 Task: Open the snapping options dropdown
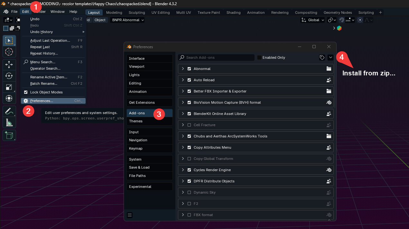pos(350,20)
